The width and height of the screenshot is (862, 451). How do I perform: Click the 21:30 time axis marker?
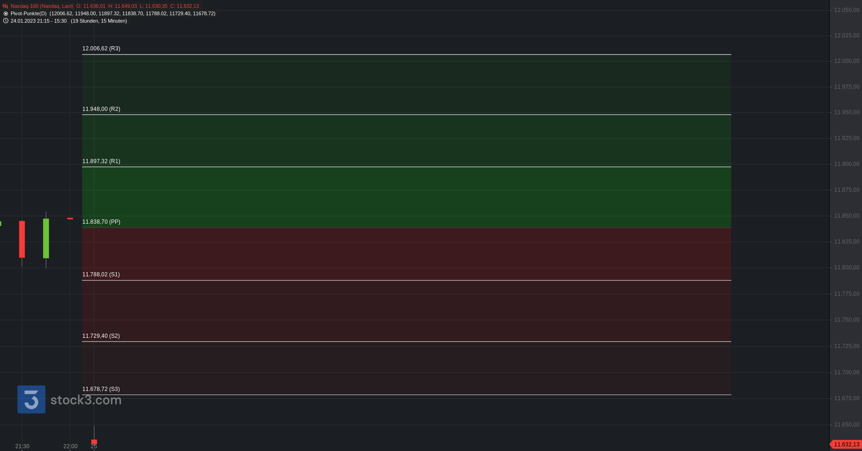[22, 446]
